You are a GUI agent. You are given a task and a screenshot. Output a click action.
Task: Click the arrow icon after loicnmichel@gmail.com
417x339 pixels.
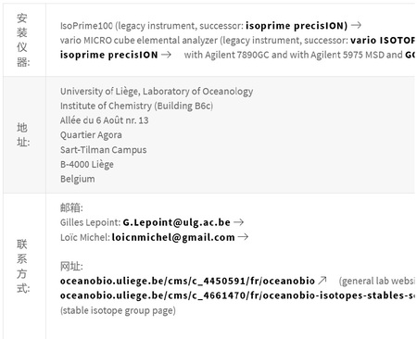[x=243, y=237]
